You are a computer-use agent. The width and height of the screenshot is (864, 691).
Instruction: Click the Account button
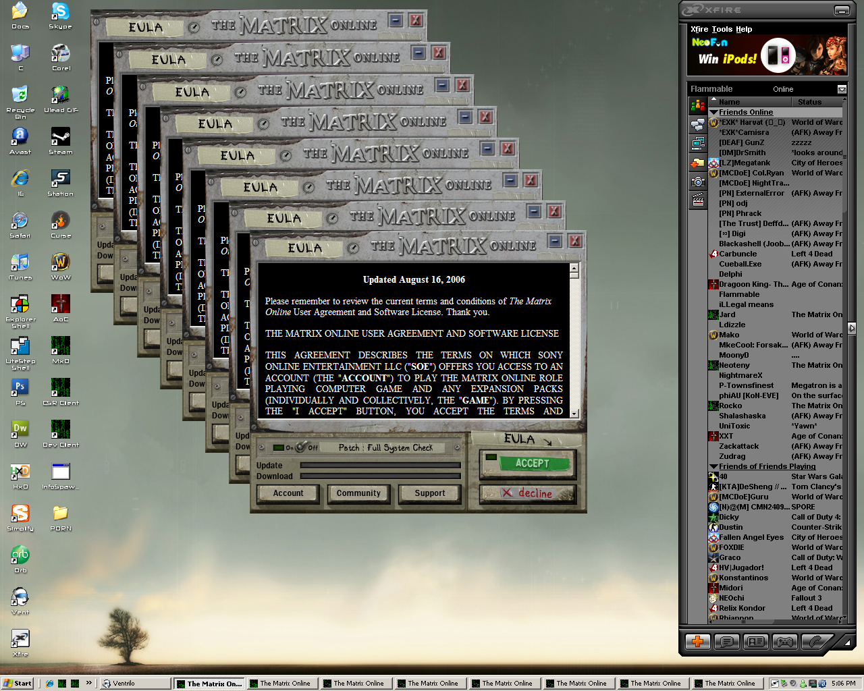[288, 493]
